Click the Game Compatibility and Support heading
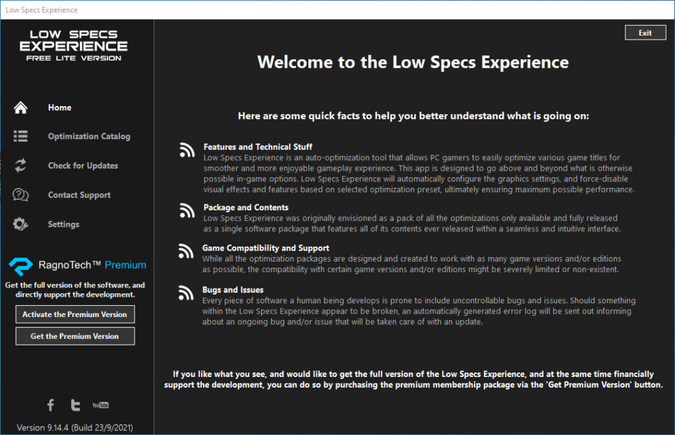The image size is (675, 435). coord(266,248)
